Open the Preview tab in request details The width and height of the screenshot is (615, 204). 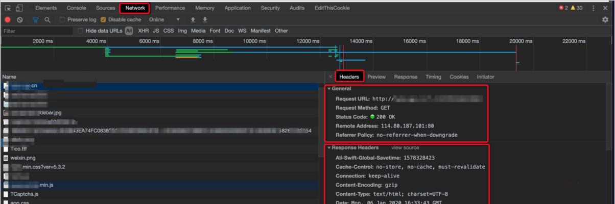pos(376,77)
